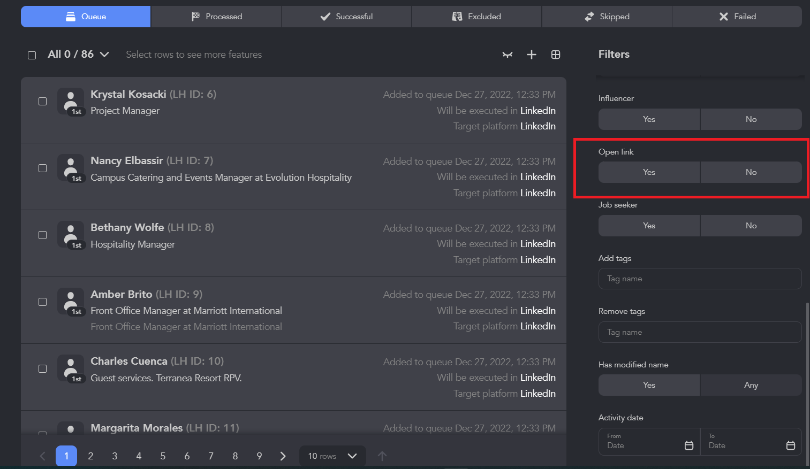Set Job seeker filter to No
This screenshot has width=810, height=469.
751,226
